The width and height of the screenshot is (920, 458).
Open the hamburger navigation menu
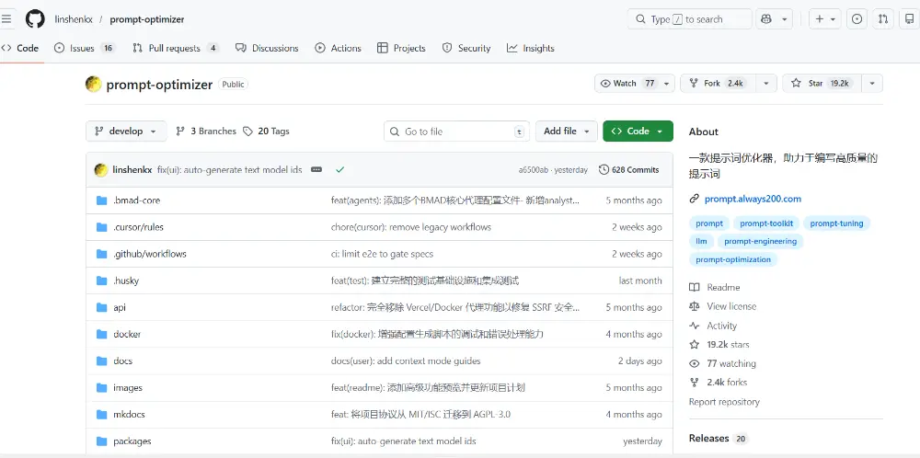pyautogui.click(x=7, y=18)
